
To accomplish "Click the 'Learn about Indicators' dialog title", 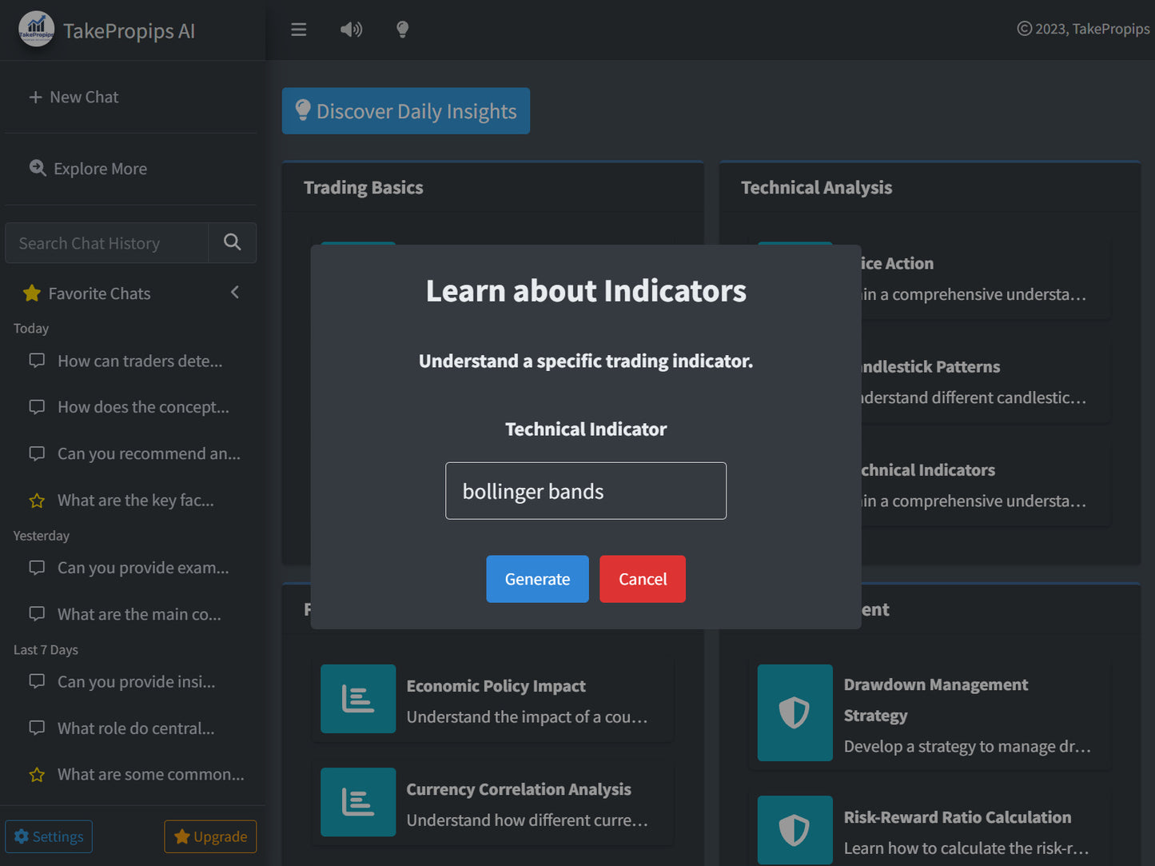I will pos(586,291).
